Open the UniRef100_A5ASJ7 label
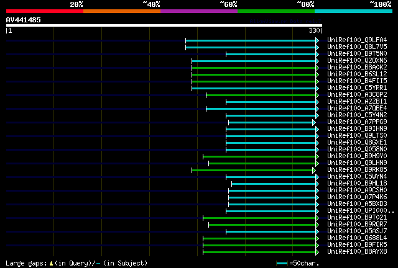Screen dimensions: 398x268 (357, 231)
